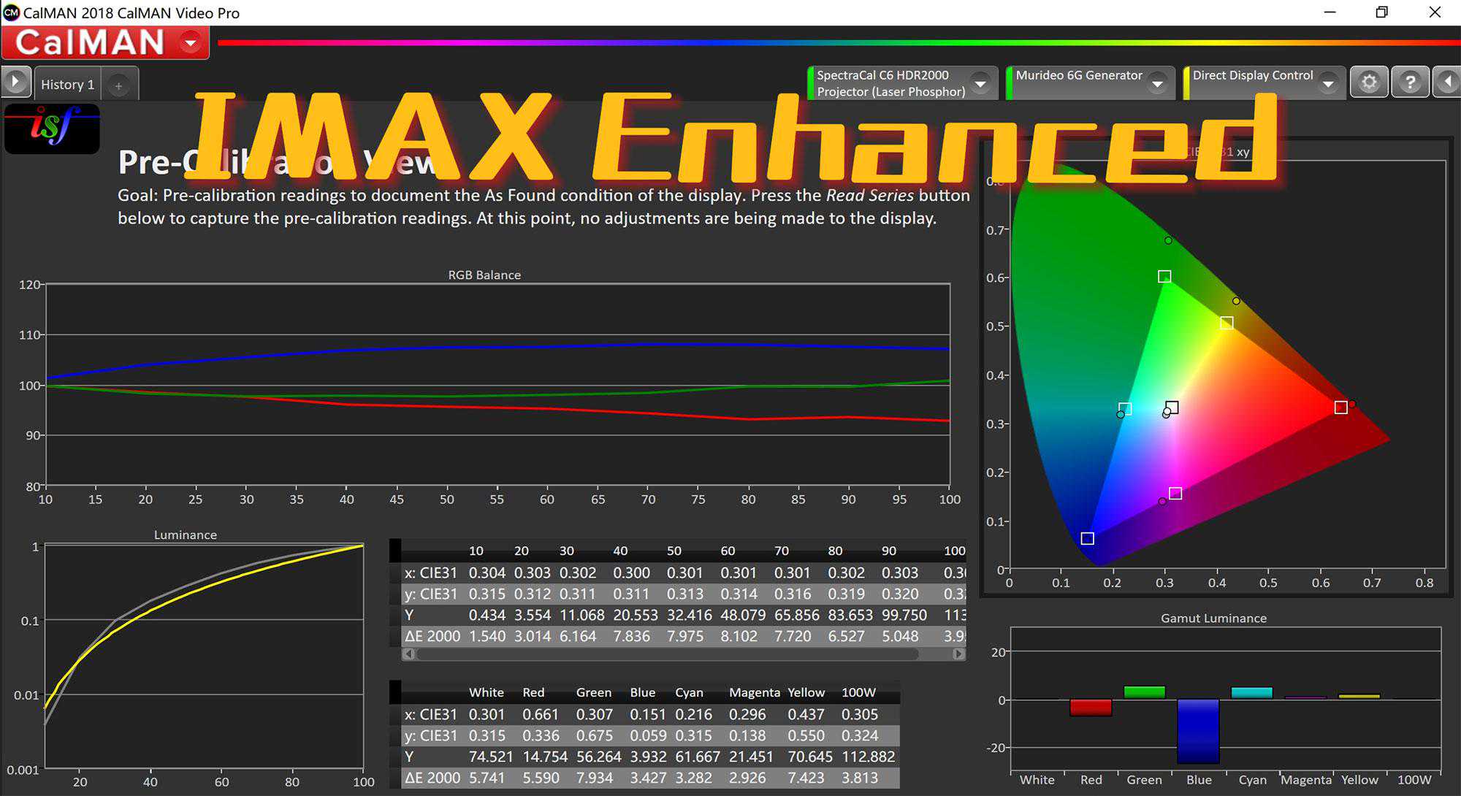Click the red target square on CIE chart
The width and height of the screenshot is (1461, 796).
[x=1340, y=407]
